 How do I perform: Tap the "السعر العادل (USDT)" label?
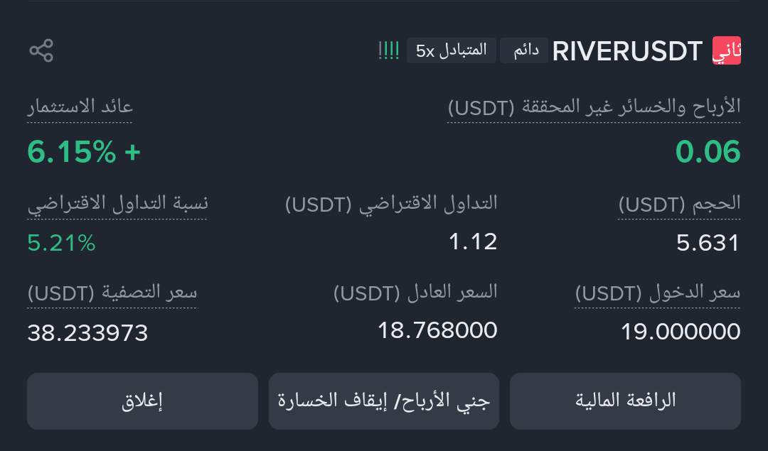click(415, 291)
